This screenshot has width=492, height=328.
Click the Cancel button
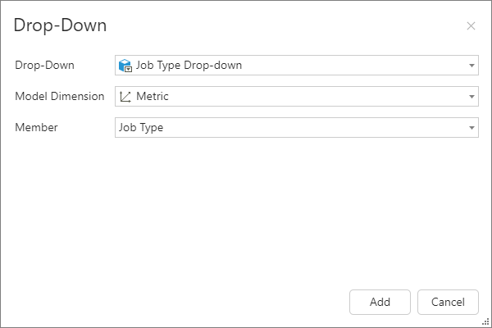click(x=447, y=302)
